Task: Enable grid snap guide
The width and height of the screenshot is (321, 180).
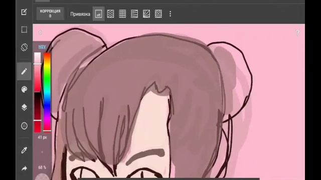Action: coord(122,14)
